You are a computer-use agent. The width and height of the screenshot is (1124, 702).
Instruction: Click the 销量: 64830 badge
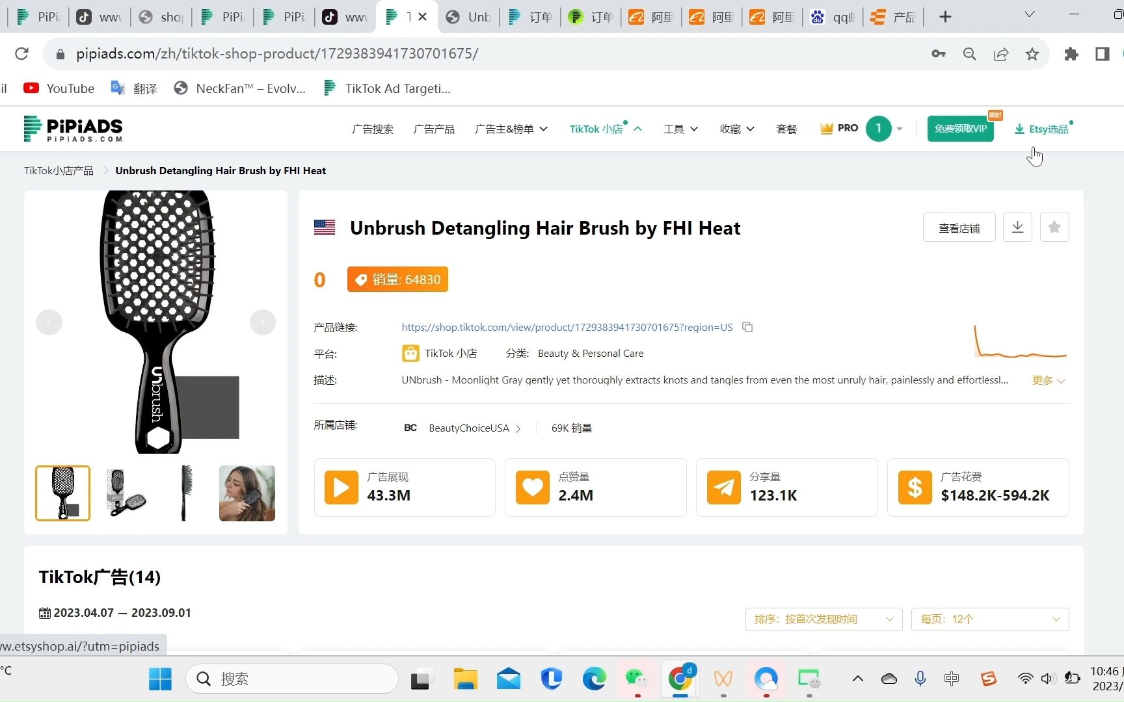pos(397,279)
